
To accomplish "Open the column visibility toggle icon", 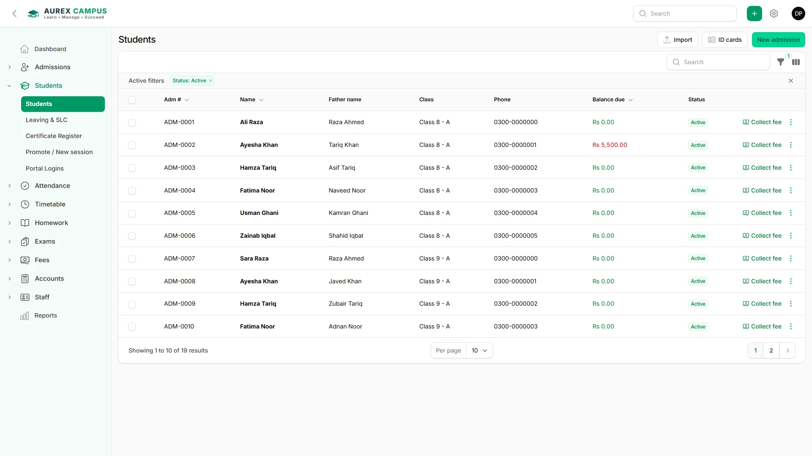I will pyautogui.click(x=796, y=62).
